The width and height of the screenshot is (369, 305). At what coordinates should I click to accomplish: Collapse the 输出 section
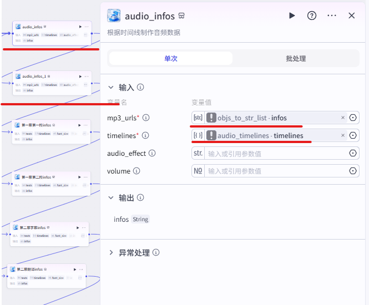[111, 198]
